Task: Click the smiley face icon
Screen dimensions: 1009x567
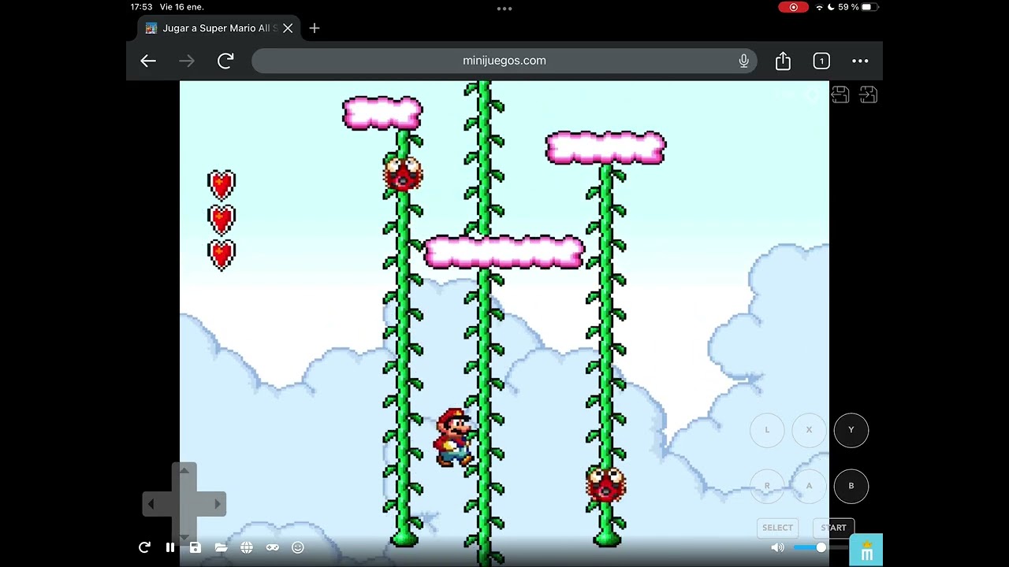Action: coord(298,547)
